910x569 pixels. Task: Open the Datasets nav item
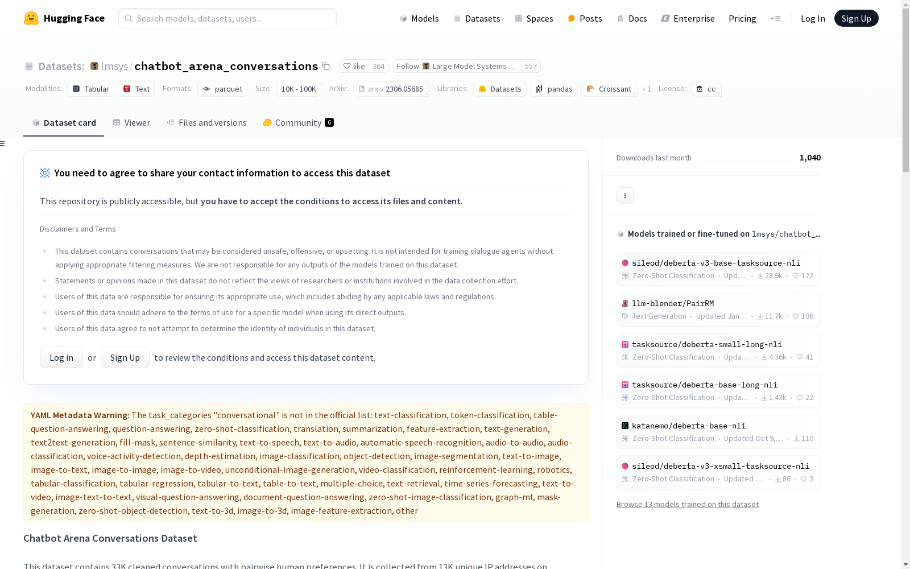pos(477,18)
